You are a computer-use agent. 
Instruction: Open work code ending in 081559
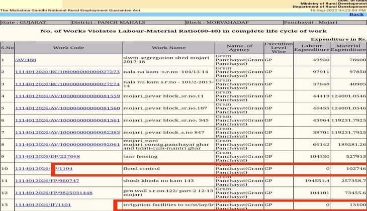67,96
